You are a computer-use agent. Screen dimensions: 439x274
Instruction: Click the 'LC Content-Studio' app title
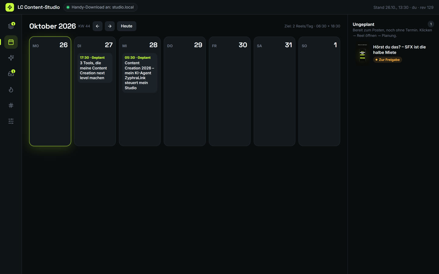click(x=39, y=7)
